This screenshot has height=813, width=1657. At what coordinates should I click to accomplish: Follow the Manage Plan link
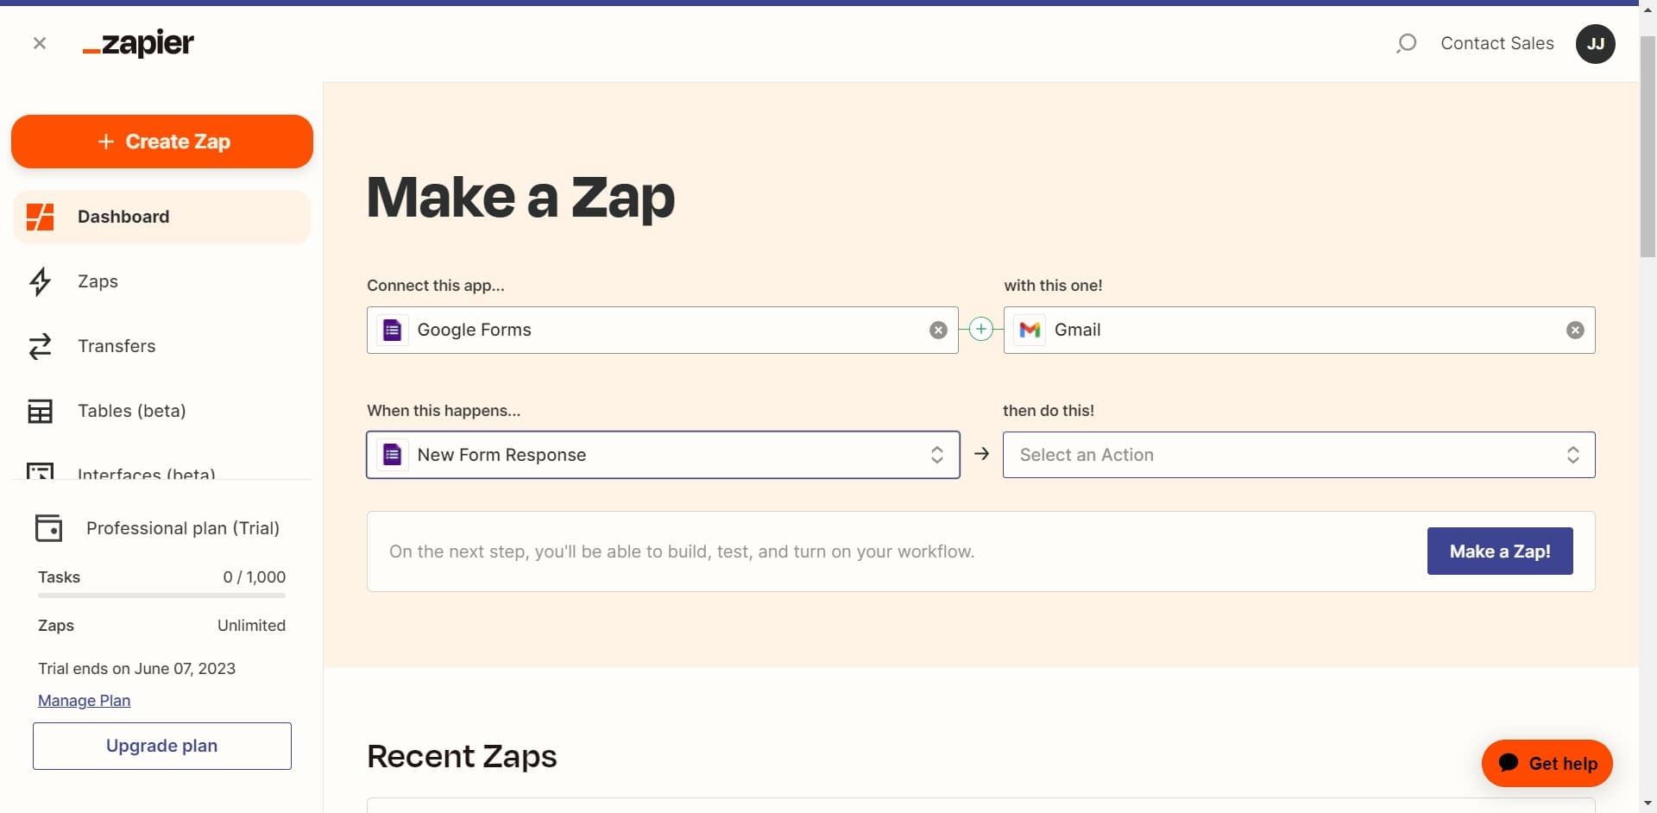84,701
